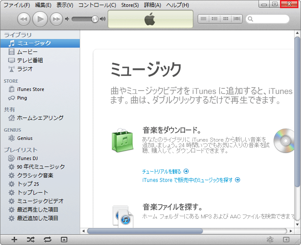
Task: Click the green iTunes shopping bag icon
Action: (123, 140)
